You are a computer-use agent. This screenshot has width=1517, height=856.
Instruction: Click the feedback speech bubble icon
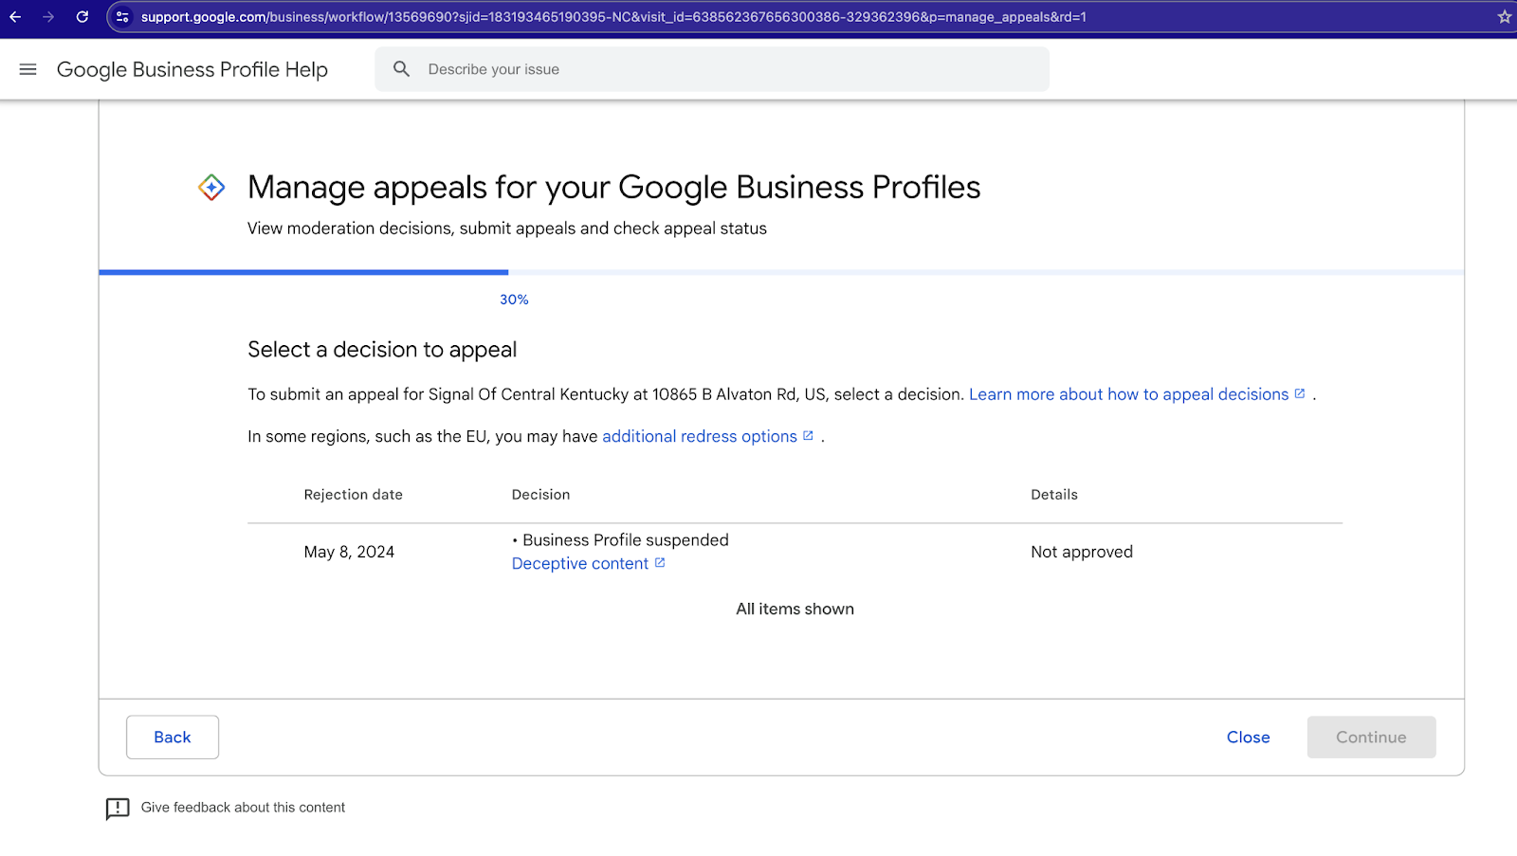pyautogui.click(x=118, y=809)
